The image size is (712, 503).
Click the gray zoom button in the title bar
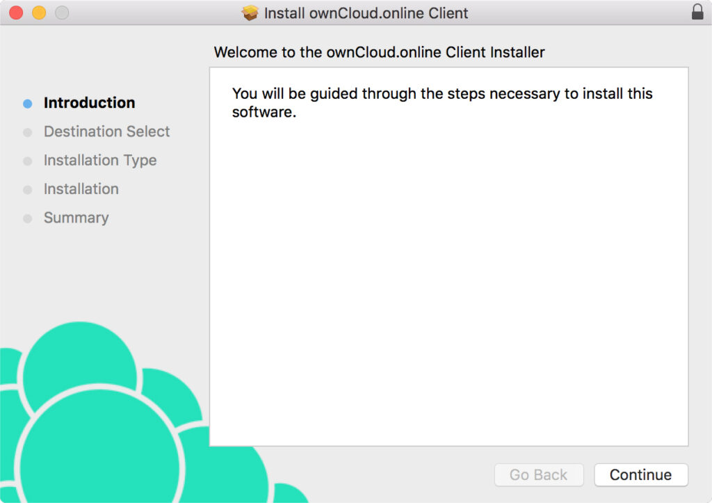tap(62, 13)
